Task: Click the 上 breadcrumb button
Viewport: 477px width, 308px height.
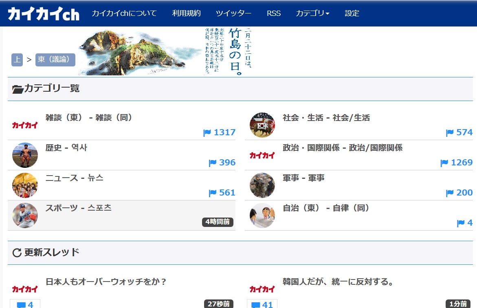Action: [17, 59]
